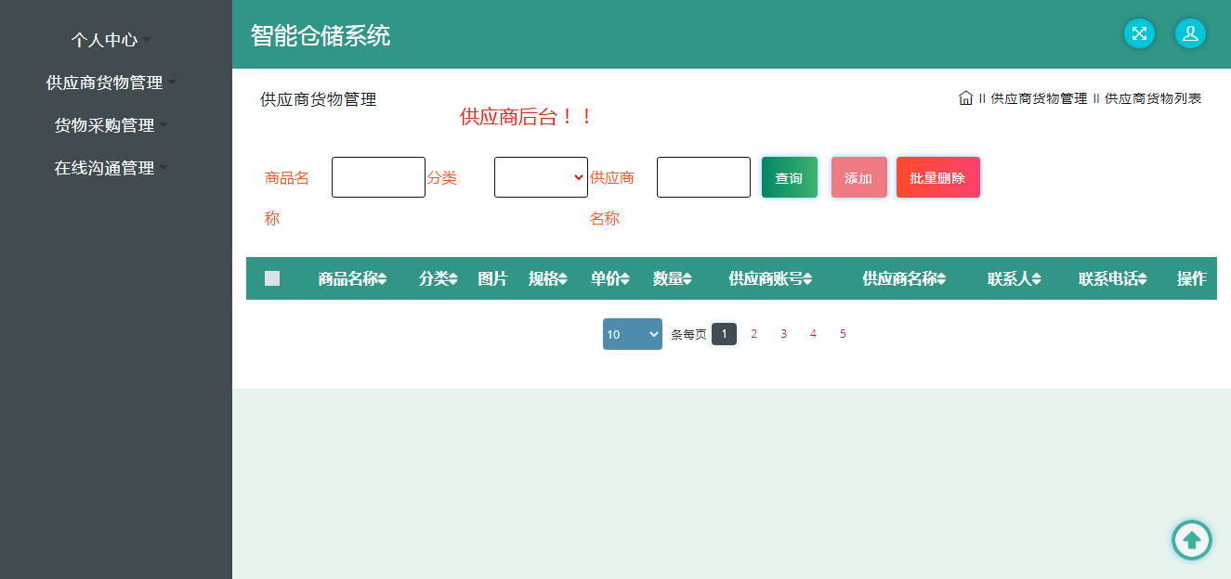Image resolution: width=1231 pixels, height=579 pixels.
Task: Click the 查询 search button
Action: [x=789, y=177]
